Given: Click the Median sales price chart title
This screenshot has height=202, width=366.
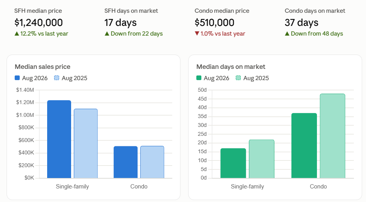Looking at the screenshot, I should pyautogui.click(x=43, y=67).
